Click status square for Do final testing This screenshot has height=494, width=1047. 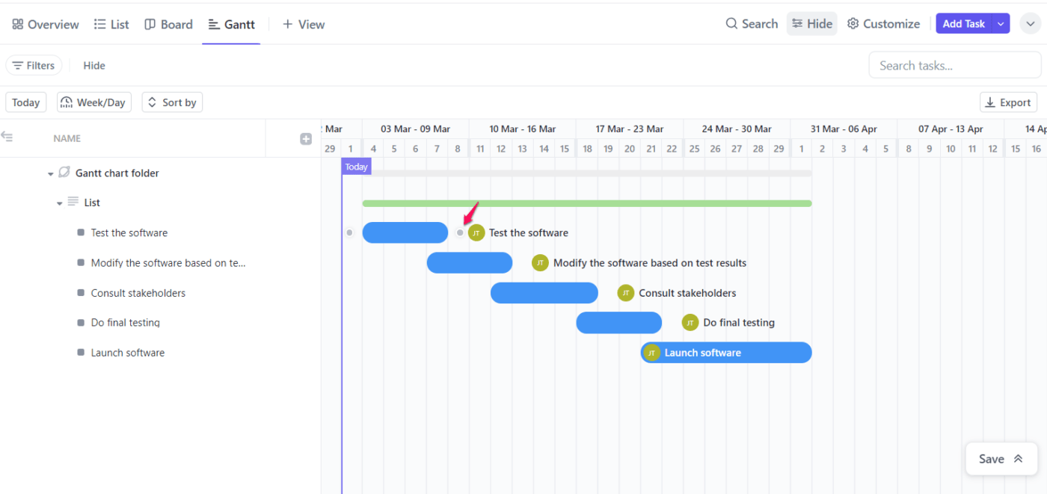[x=81, y=322]
